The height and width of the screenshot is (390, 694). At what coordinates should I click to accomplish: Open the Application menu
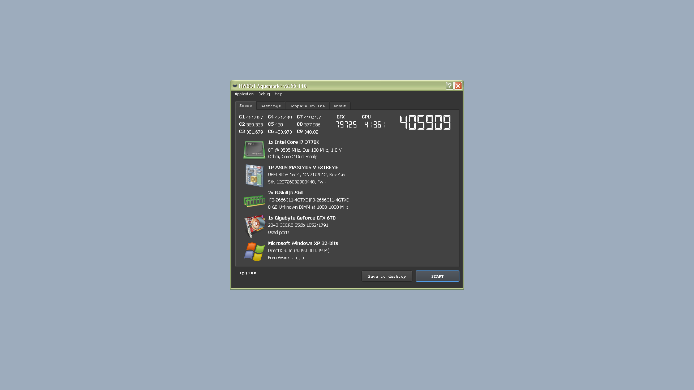pos(244,94)
